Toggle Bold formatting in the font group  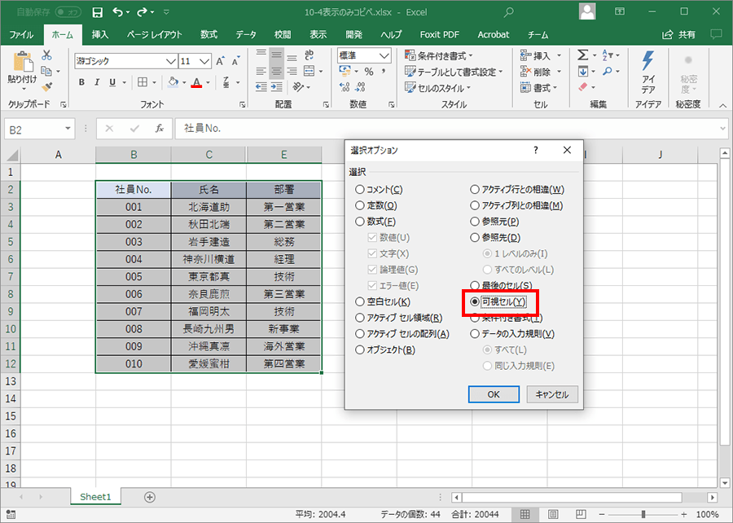point(81,82)
